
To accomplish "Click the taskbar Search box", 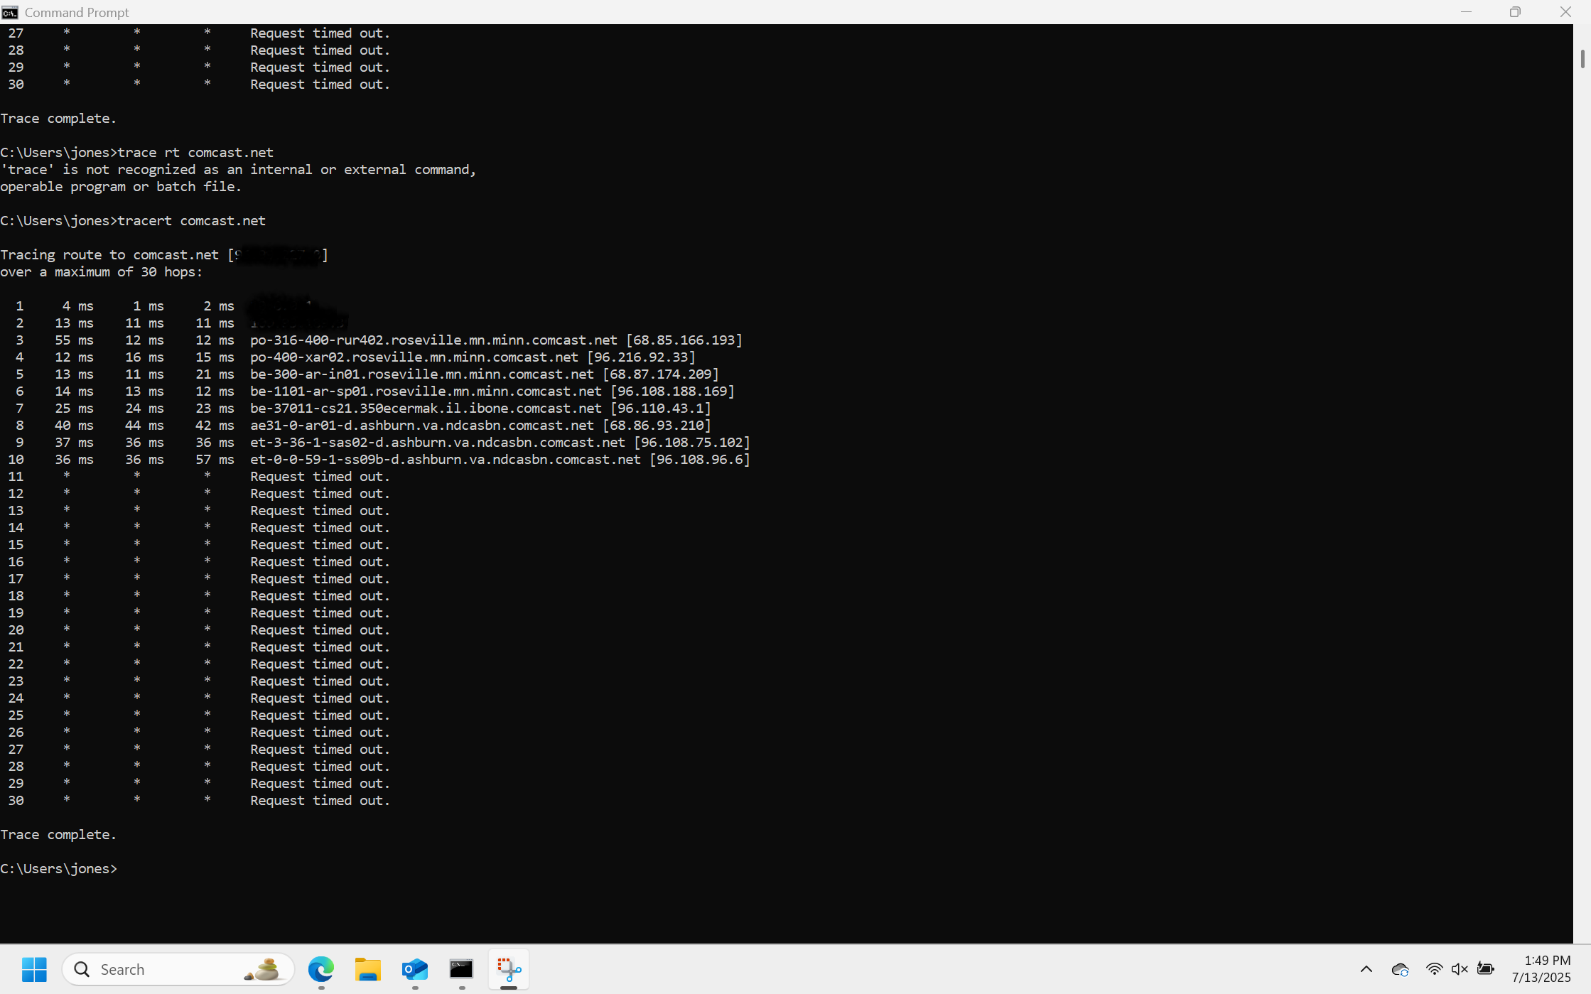I will (178, 969).
